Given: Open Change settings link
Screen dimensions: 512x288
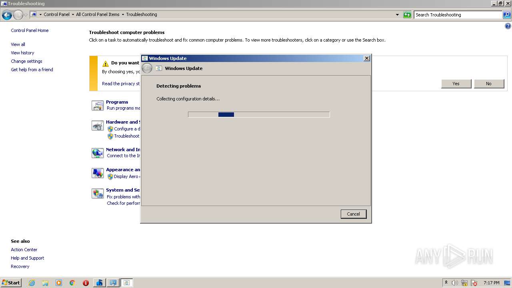Looking at the screenshot, I should point(26,61).
